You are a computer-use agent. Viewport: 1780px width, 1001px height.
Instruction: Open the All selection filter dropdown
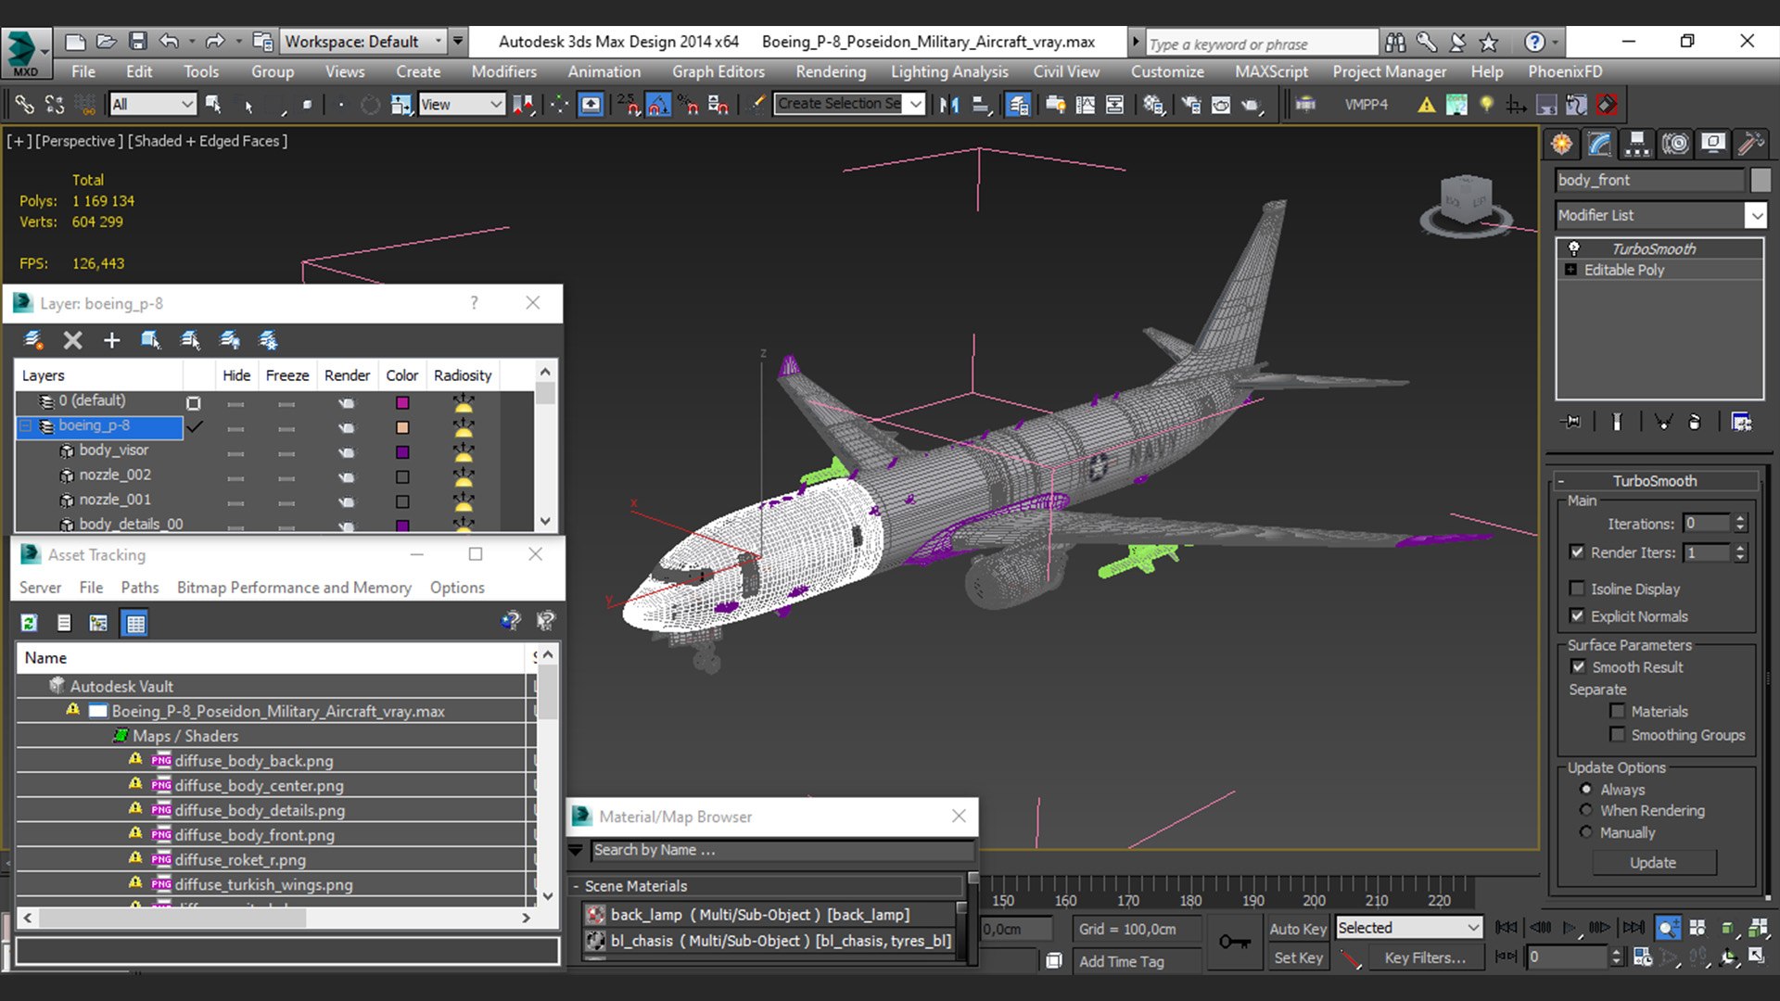(152, 104)
